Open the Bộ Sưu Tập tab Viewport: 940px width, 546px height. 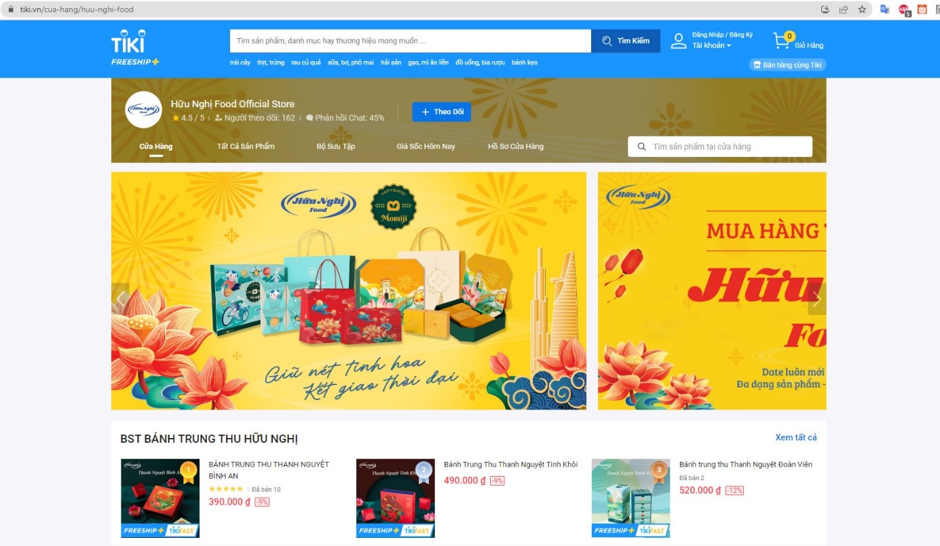(x=336, y=146)
